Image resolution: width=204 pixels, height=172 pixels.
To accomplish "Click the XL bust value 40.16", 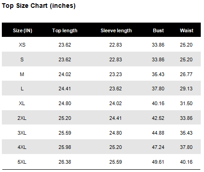I will click(158, 103).
